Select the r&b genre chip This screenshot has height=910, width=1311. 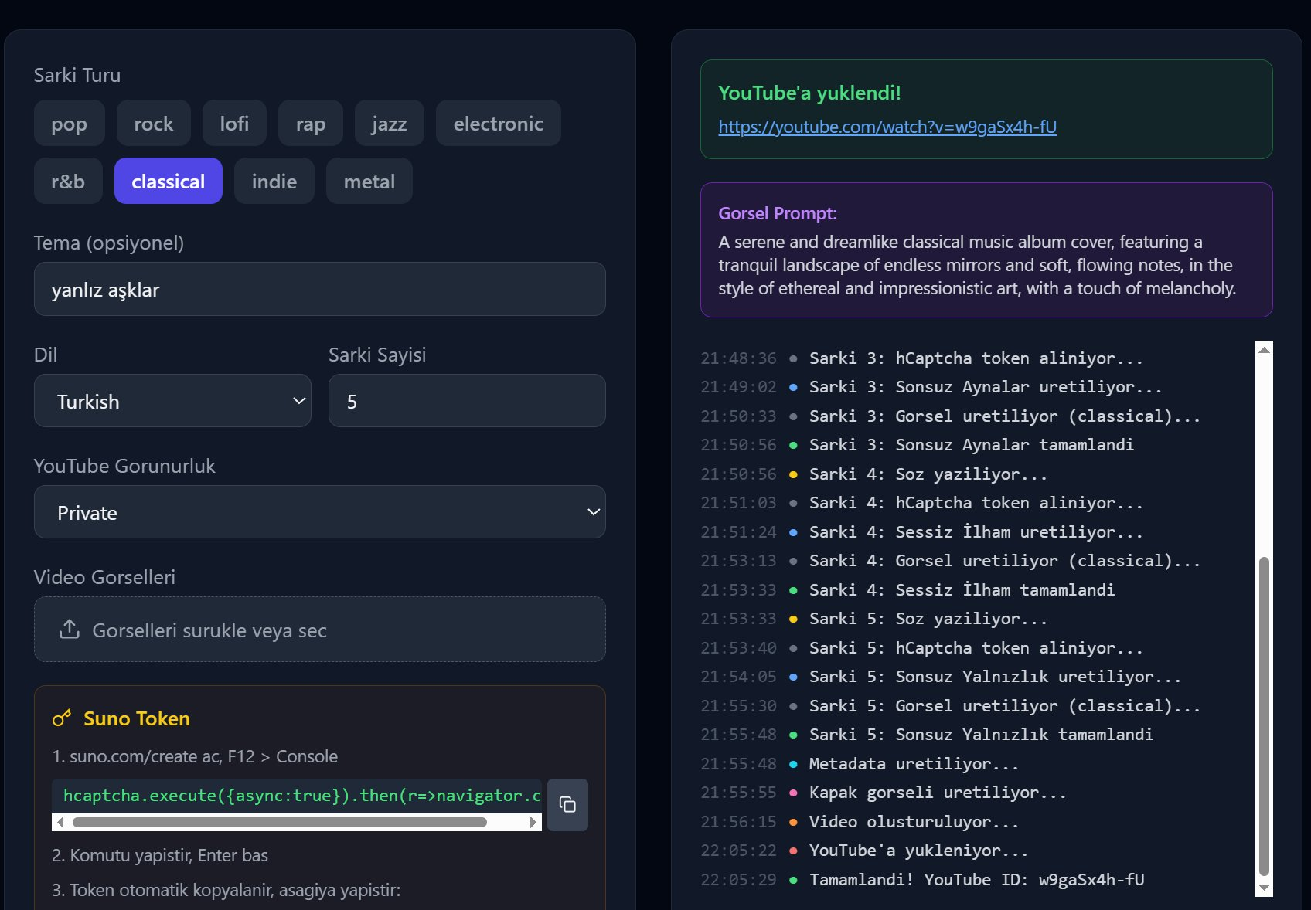pyautogui.click(x=68, y=181)
